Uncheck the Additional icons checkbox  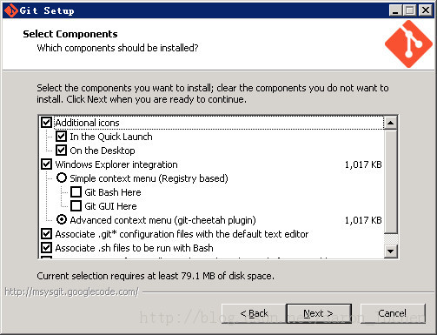tap(46, 123)
